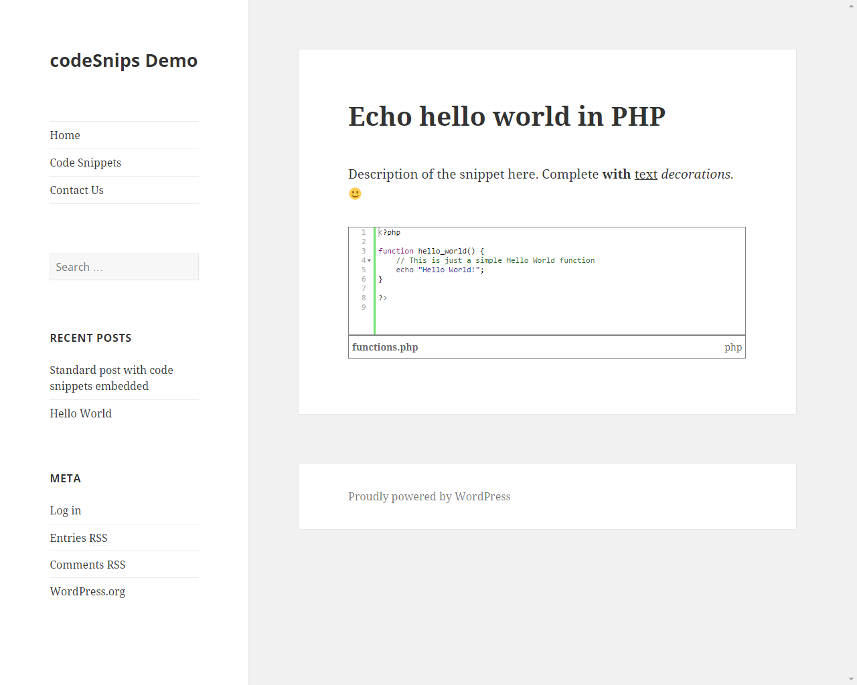Open the Hello World recent post
Screen dimensions: 857x685
pos(81,413)
